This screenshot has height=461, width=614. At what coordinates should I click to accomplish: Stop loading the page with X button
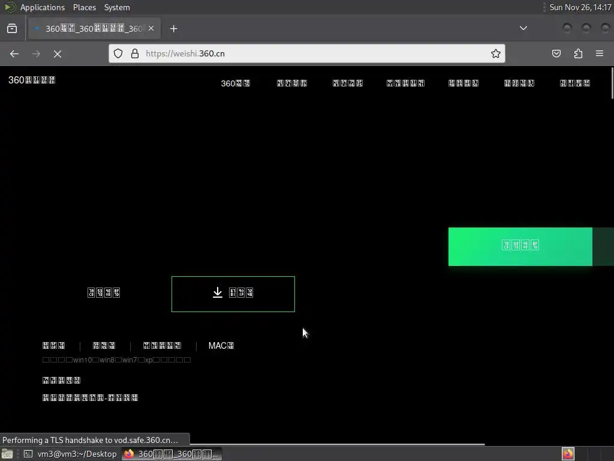coord(58,53)
